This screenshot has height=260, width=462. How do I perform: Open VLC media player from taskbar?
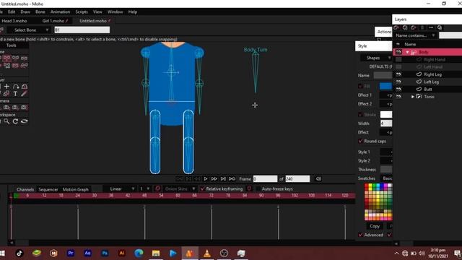point(207,253)
